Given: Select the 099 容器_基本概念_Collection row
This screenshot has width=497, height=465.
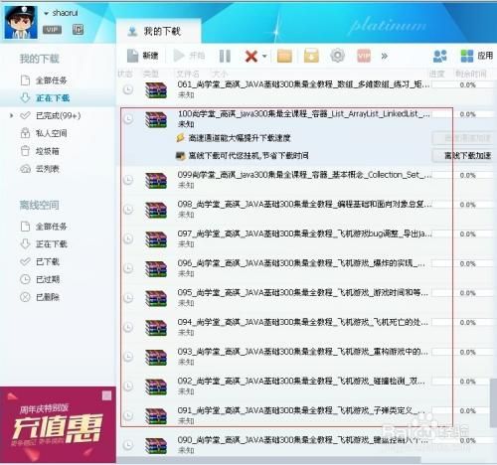Looking at the screenshot, I should [306, 180].
